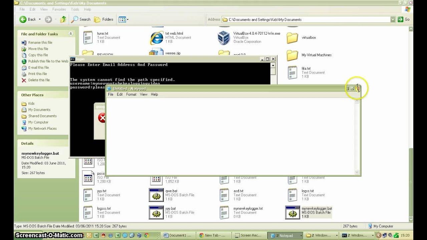Launch Chrome from Quick Launch bar
Screen dimensions: 427x240
click(146, 235)
